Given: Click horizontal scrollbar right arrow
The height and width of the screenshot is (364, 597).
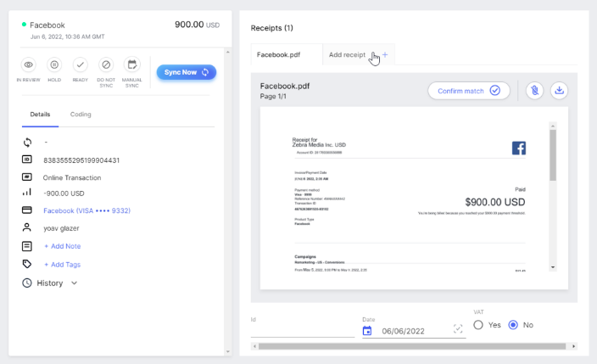Looking at the screenshot, I should (574, 346).
